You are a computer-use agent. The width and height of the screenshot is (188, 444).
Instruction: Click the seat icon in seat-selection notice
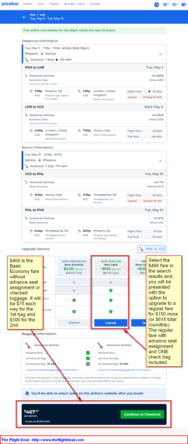(x=27, y=393)
